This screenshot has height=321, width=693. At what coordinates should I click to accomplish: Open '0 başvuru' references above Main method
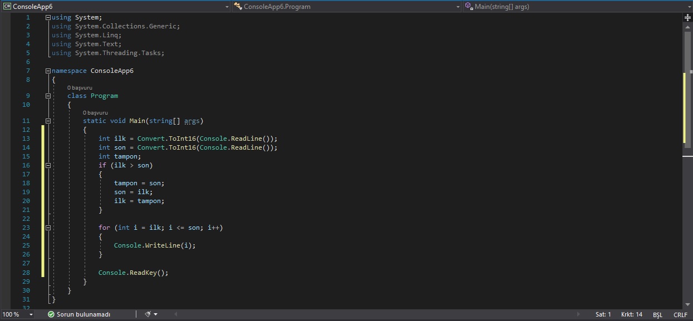pos(95,113)
